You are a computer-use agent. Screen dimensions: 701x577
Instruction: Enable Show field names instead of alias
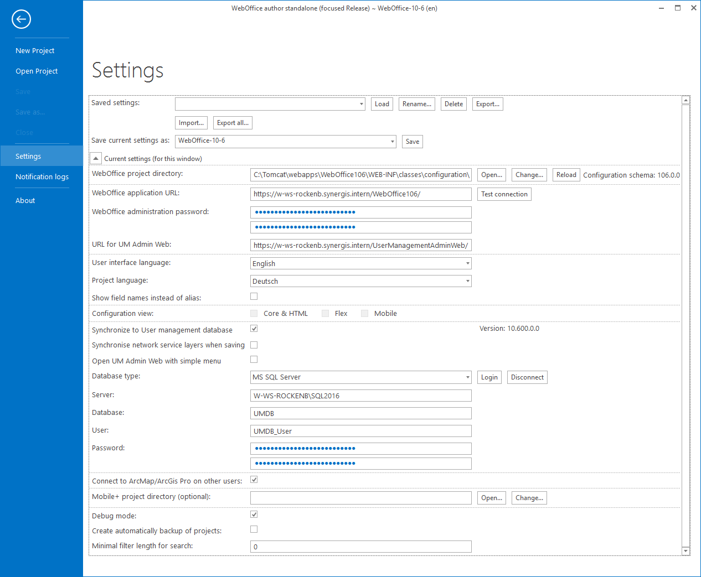point(254,296)
